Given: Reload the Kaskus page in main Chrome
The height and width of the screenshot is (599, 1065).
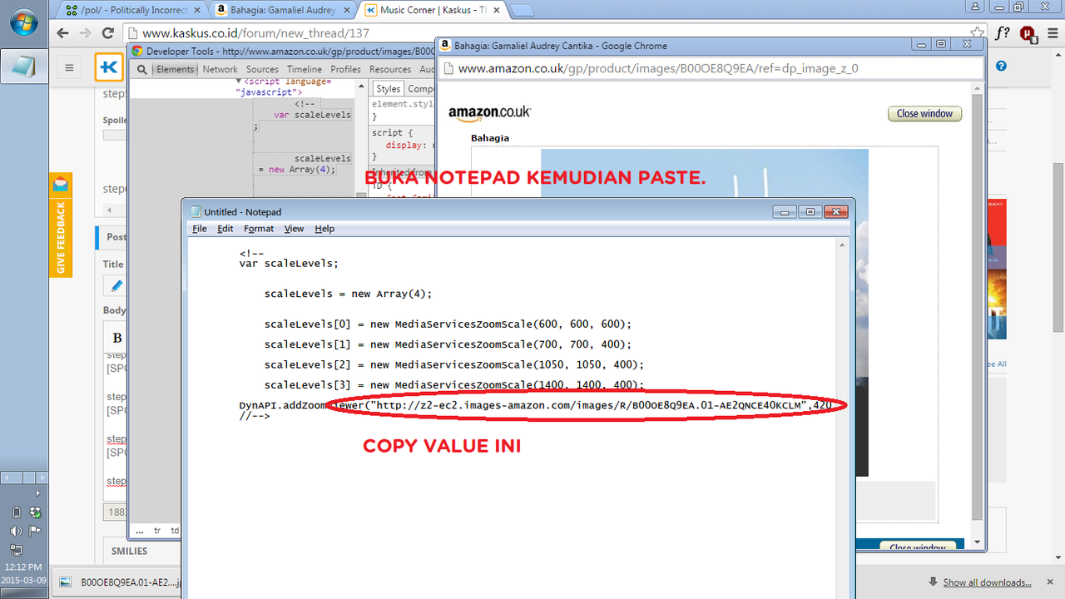Looking at the screenshot, I should [107, 33].
